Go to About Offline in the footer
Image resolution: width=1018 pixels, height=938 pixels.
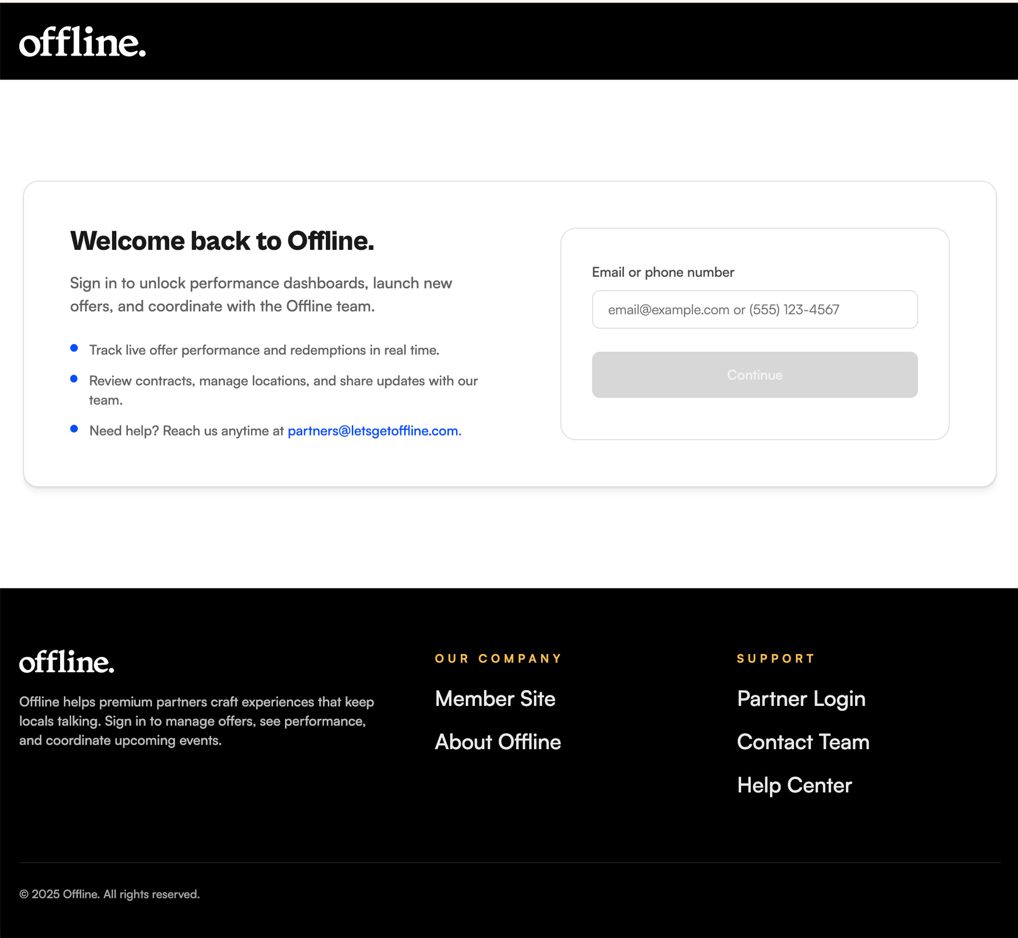[497, 742]
